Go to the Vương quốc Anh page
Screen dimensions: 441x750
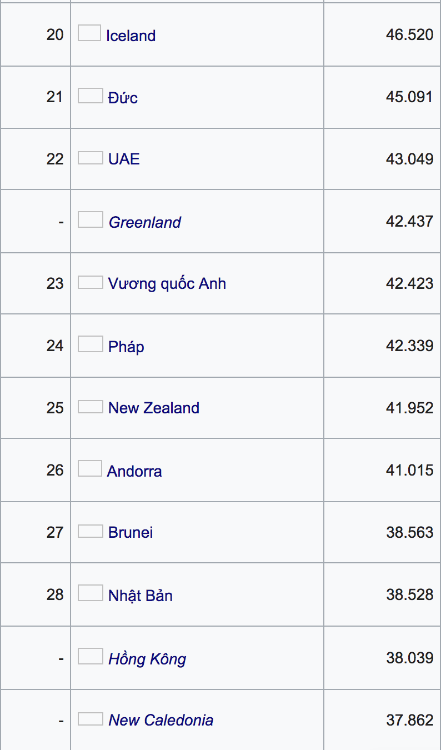point(167,284)
